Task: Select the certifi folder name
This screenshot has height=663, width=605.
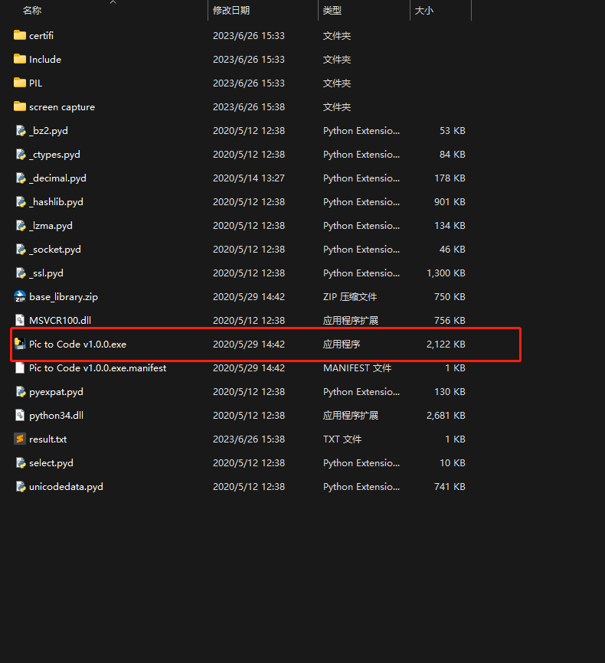Action: pos(41,35)
